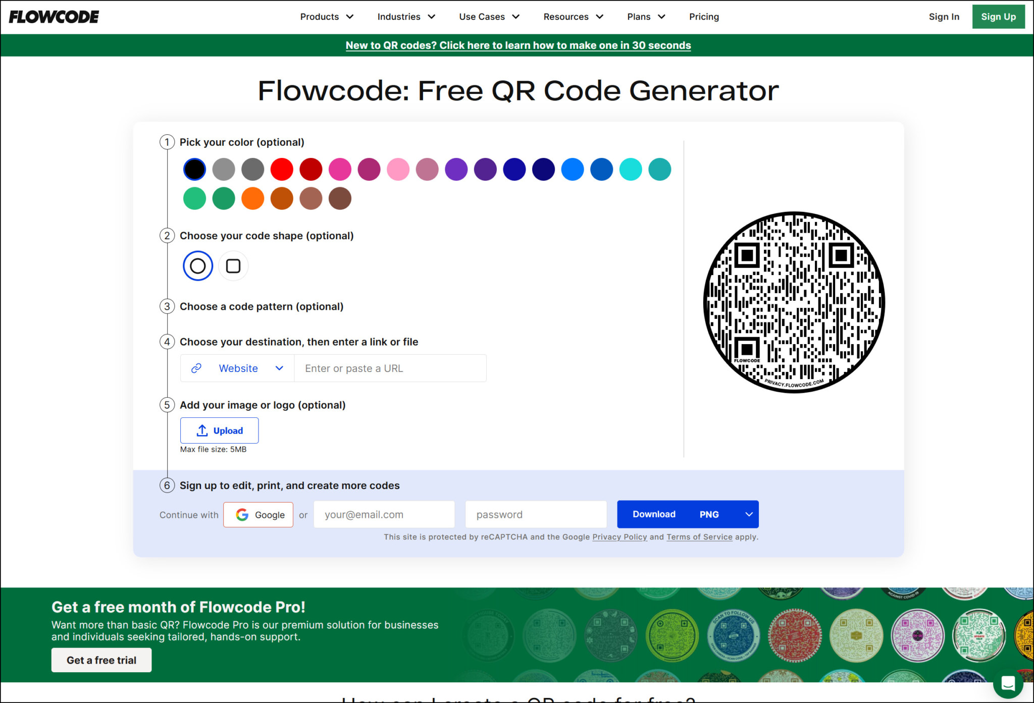
Task: Pick the teal color swatch
Action: click(x=660, y=169)
